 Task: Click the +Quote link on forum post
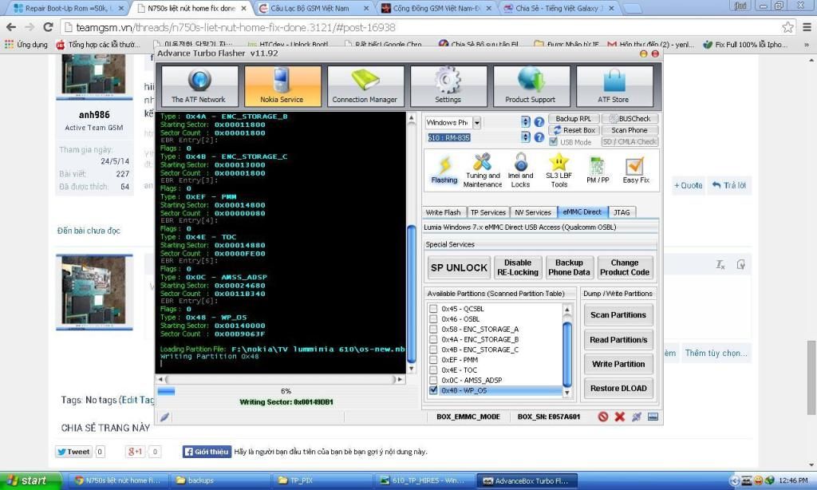pos(688,185)
